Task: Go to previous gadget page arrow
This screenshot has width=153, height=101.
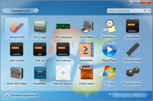Action: (5, 10)
